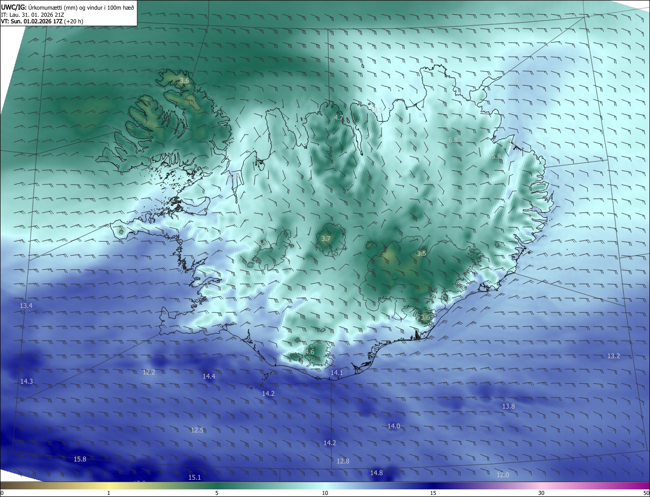Click the legend tick label 0

click(x=2, y=493)
